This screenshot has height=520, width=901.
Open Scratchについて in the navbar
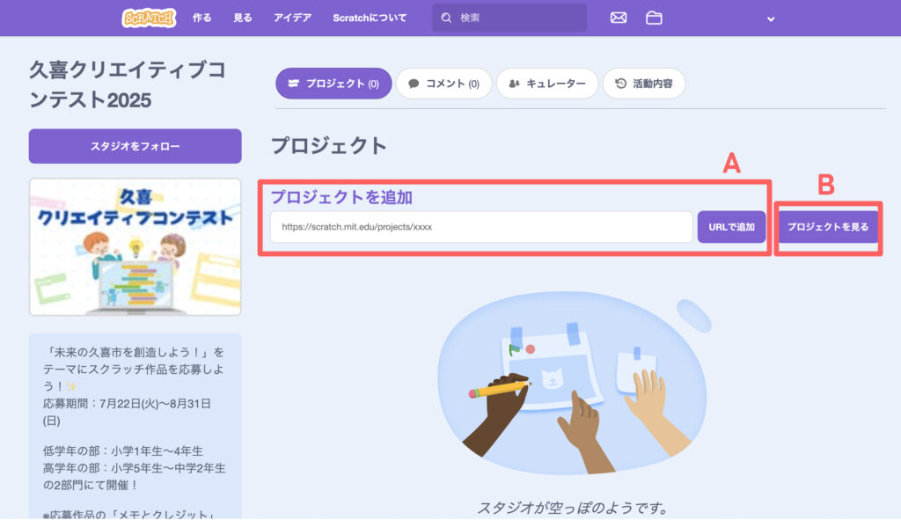[370, 18]
